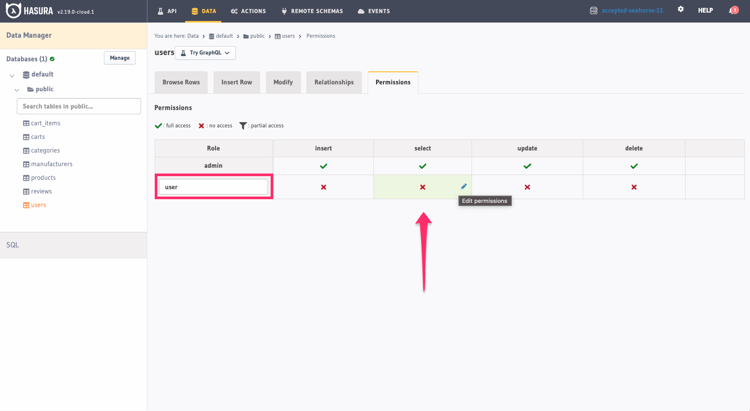Open the Relationships tab
This screenshot has height=411, width=750.
pos(334,82)
